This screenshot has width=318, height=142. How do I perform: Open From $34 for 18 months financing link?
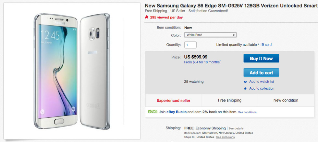pyautogui.click(x=202, y=62)
